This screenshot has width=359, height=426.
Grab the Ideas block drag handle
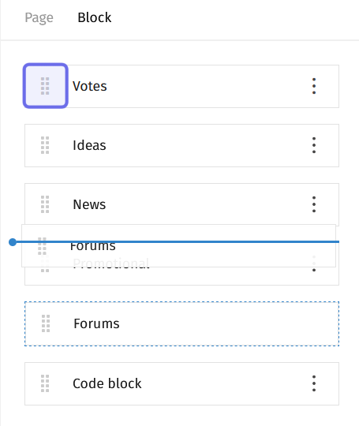pyautogui.click(x=45, y=145)
